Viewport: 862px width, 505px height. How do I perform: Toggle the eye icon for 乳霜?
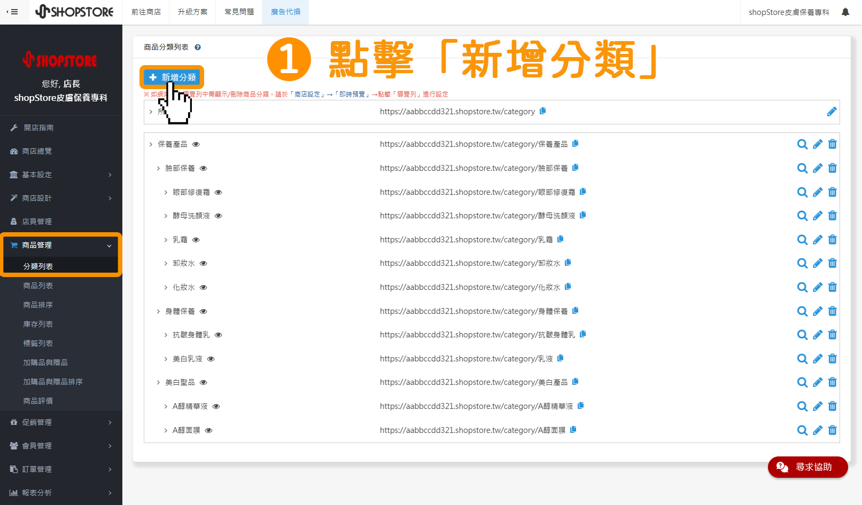coord(196,240)
